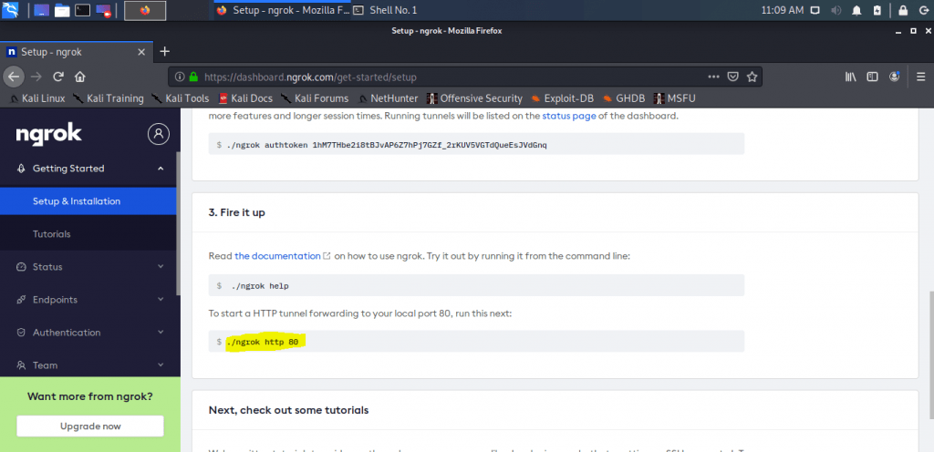Toggle the Firefox sidebar view icon
The width and height of the screenshot is (934, 452).
872,77
